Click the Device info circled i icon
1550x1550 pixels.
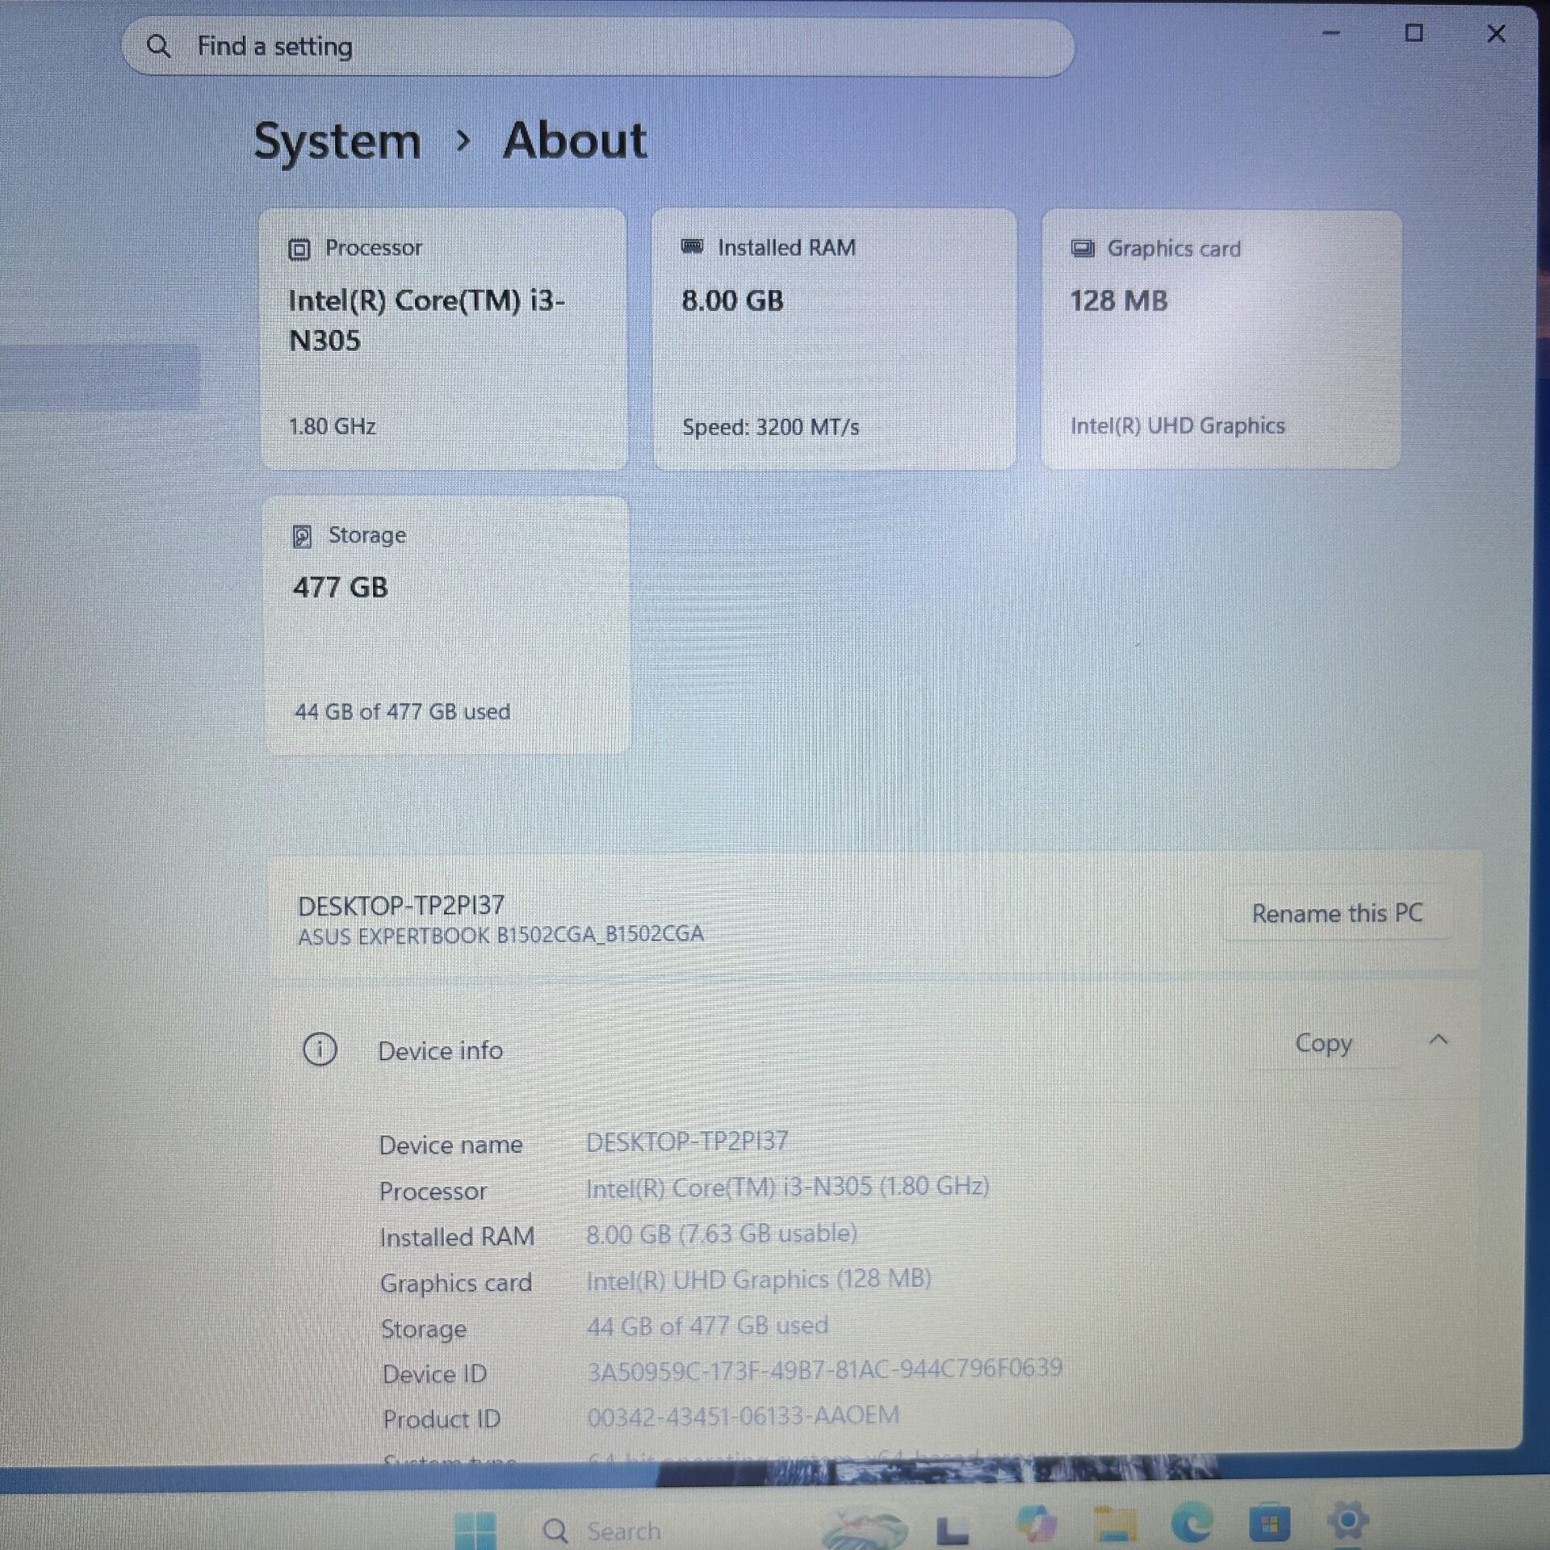click(x=320, y=1049)
